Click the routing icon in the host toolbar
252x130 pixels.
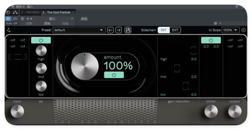[15, 12]
